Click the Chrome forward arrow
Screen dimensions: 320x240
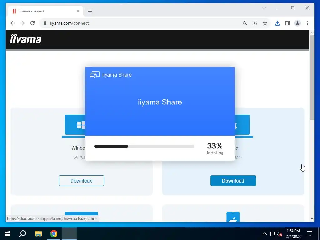coord(22,23)
